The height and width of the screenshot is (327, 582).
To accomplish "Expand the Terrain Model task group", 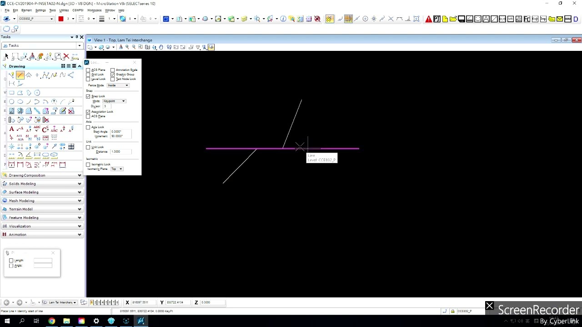I will [42, 209].
